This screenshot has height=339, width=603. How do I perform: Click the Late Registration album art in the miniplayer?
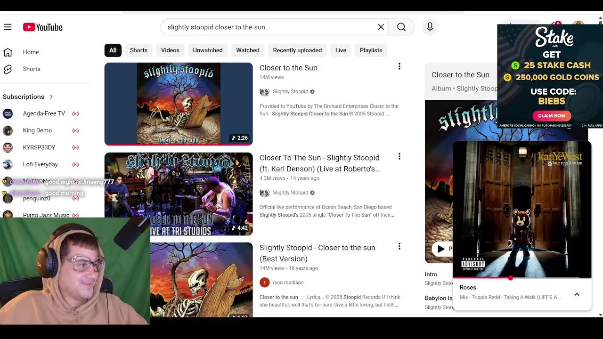[522, 210]
